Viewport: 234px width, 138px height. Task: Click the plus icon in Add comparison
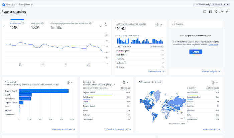point(32,5)
